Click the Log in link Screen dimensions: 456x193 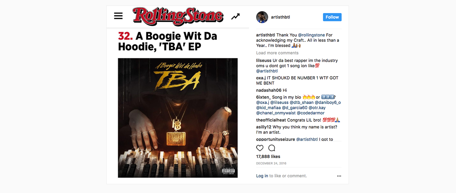[x=262, y=176]
